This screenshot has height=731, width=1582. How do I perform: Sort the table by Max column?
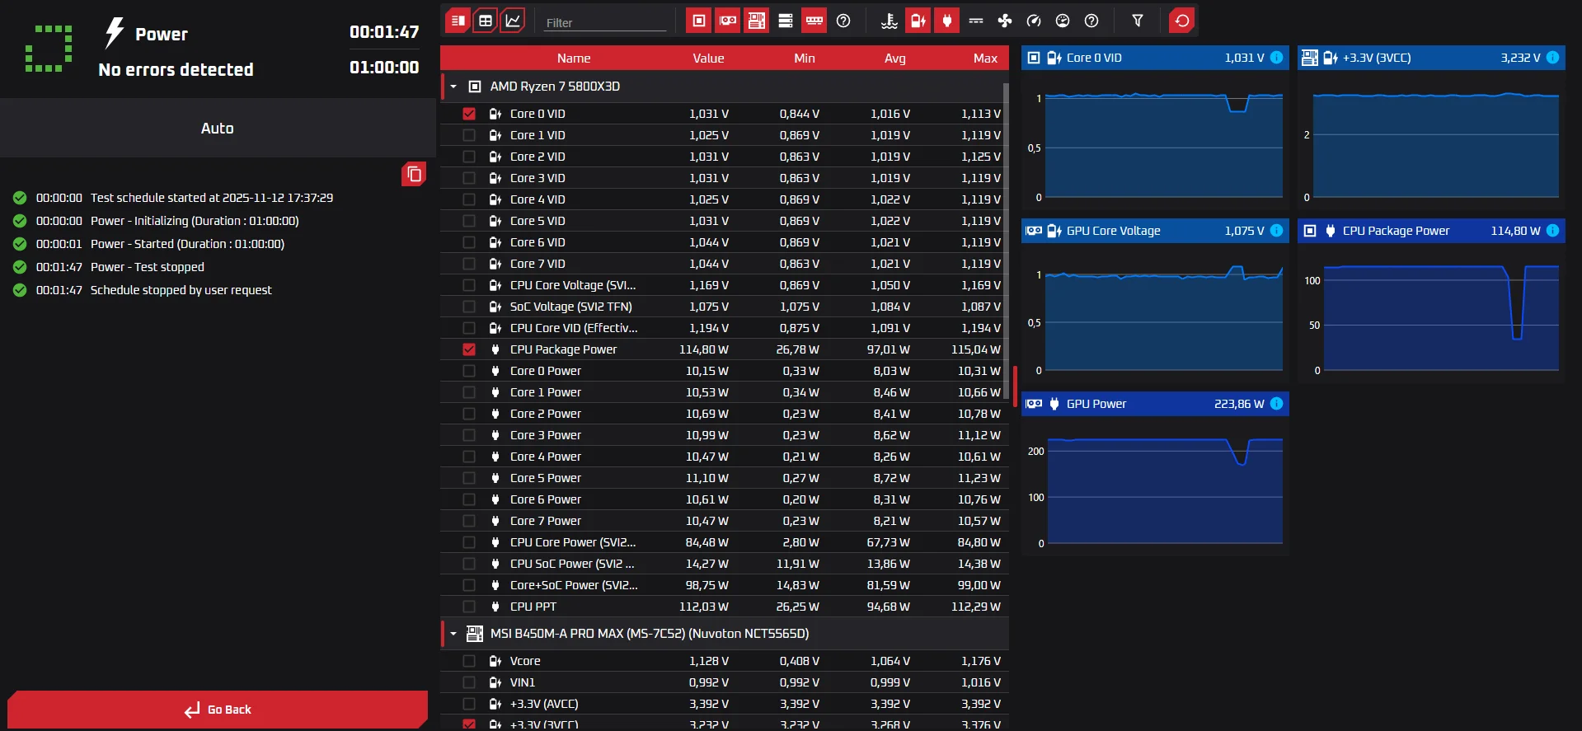click(984, 58)
